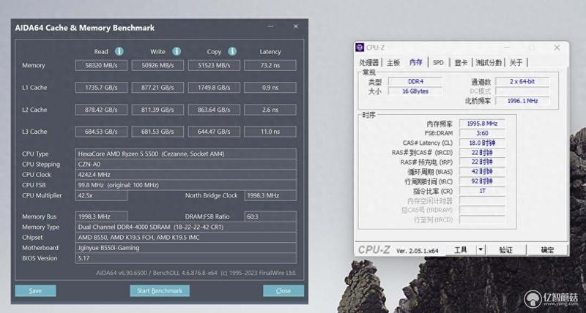
Task: Click the CPU-Z app icon in title bar
Action: [360, 48]
